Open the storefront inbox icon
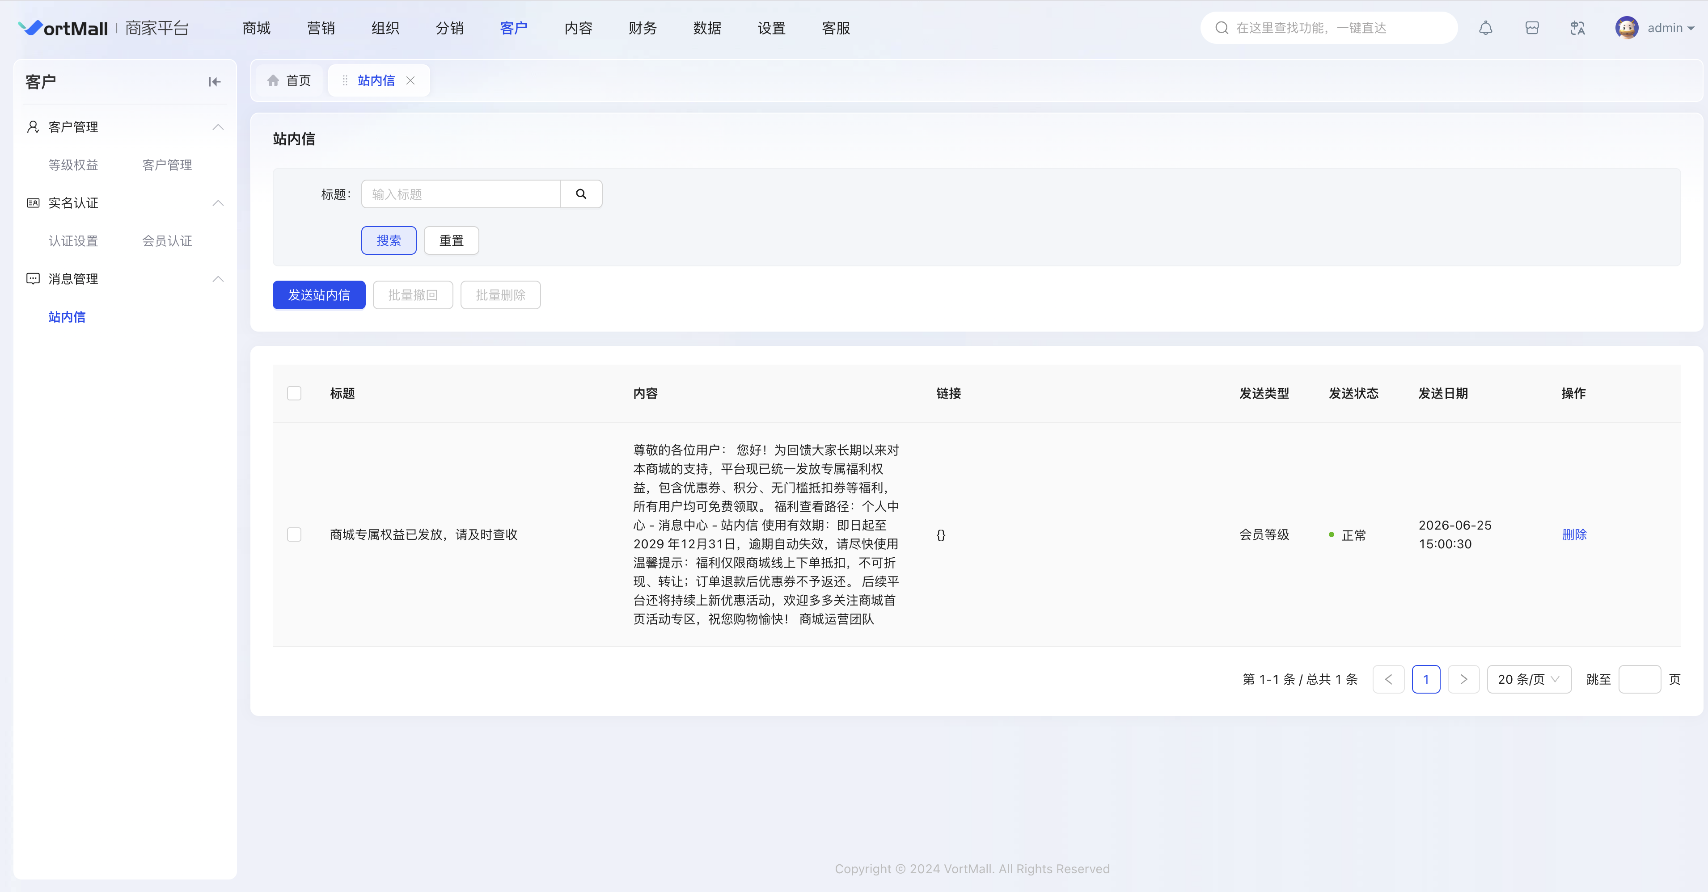The width and height of the screenshot is (1708, 892). tap(1532, 28)
